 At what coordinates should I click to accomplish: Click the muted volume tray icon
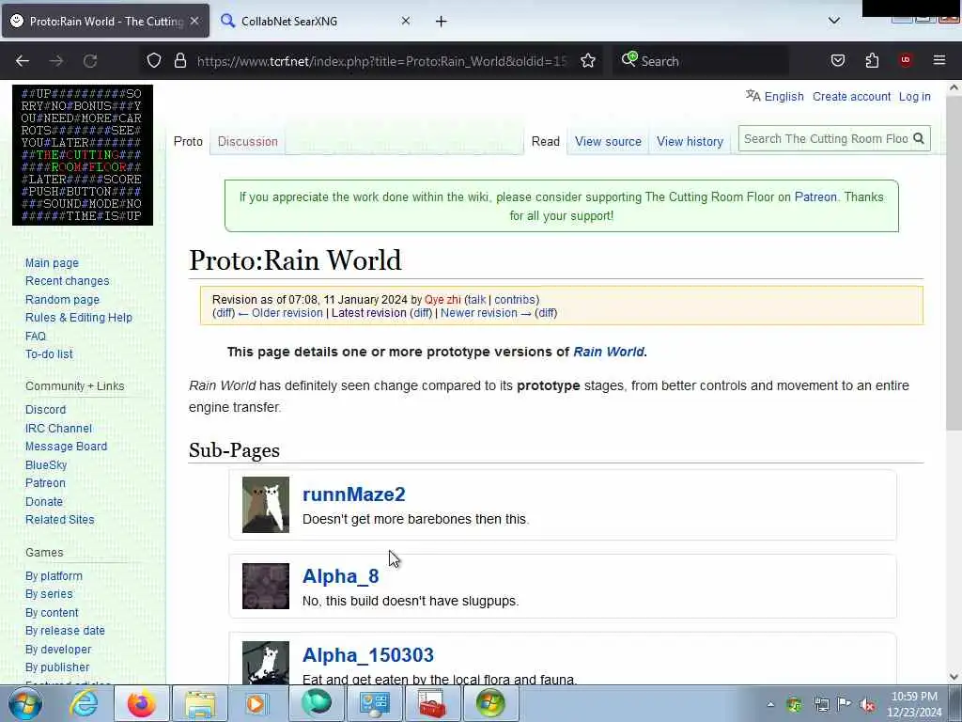pos(867,705)
